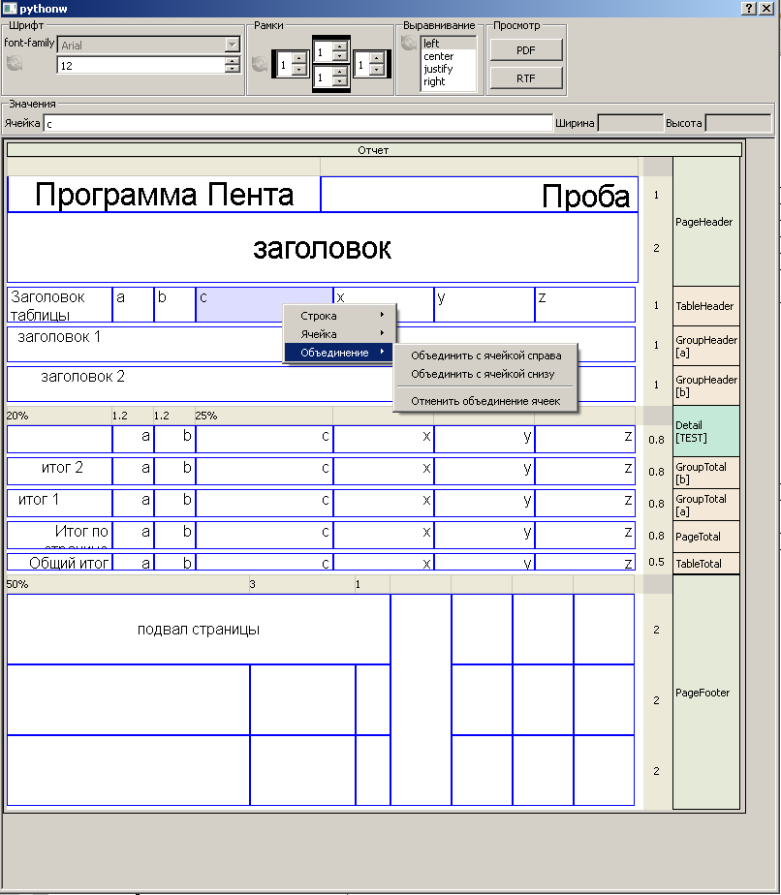This screenshot has width=781, height=895.
Task: Increase the font size spinner value
Action: click(x=232, y=61)
